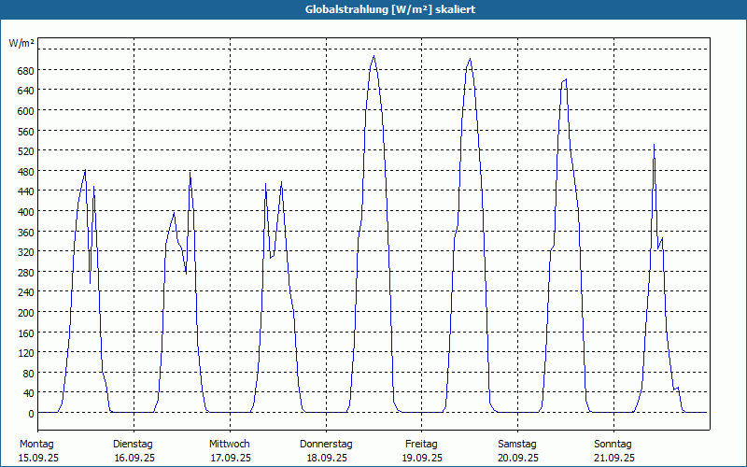Click the 120 y-axis value
The width and height of the screenshot is (747, 467).
[26, 353]
